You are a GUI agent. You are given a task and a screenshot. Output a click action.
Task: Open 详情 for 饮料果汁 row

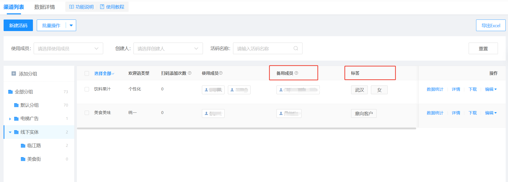point(456,89)
